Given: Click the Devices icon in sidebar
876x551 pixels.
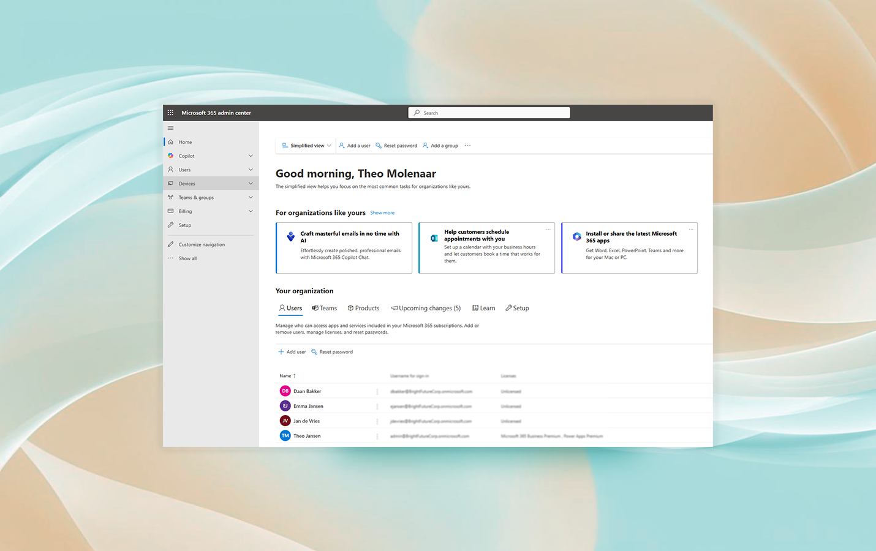Looking at the screenshot, I should click(171, 184).
